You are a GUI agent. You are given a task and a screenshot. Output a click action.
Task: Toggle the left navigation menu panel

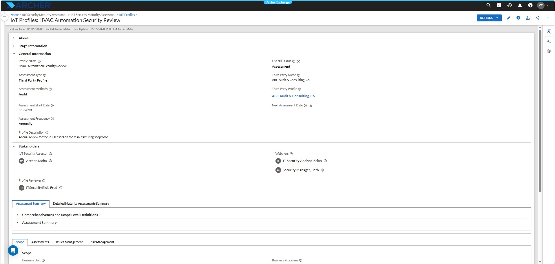coord(4,17)
